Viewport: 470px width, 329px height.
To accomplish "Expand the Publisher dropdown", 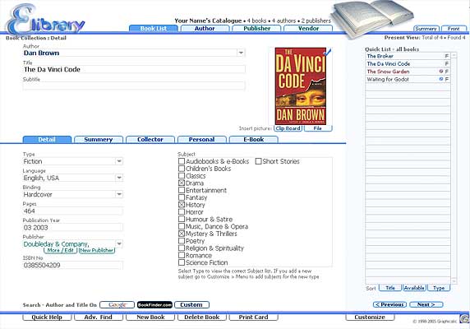I will tap(119, 243).
